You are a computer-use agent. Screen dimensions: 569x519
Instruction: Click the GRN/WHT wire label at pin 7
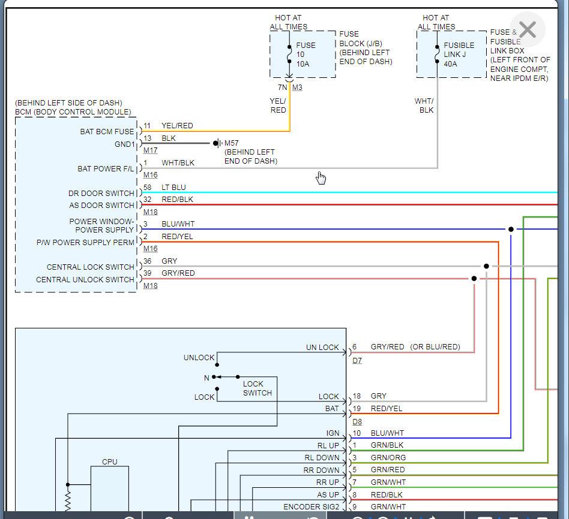coord(388,482)
